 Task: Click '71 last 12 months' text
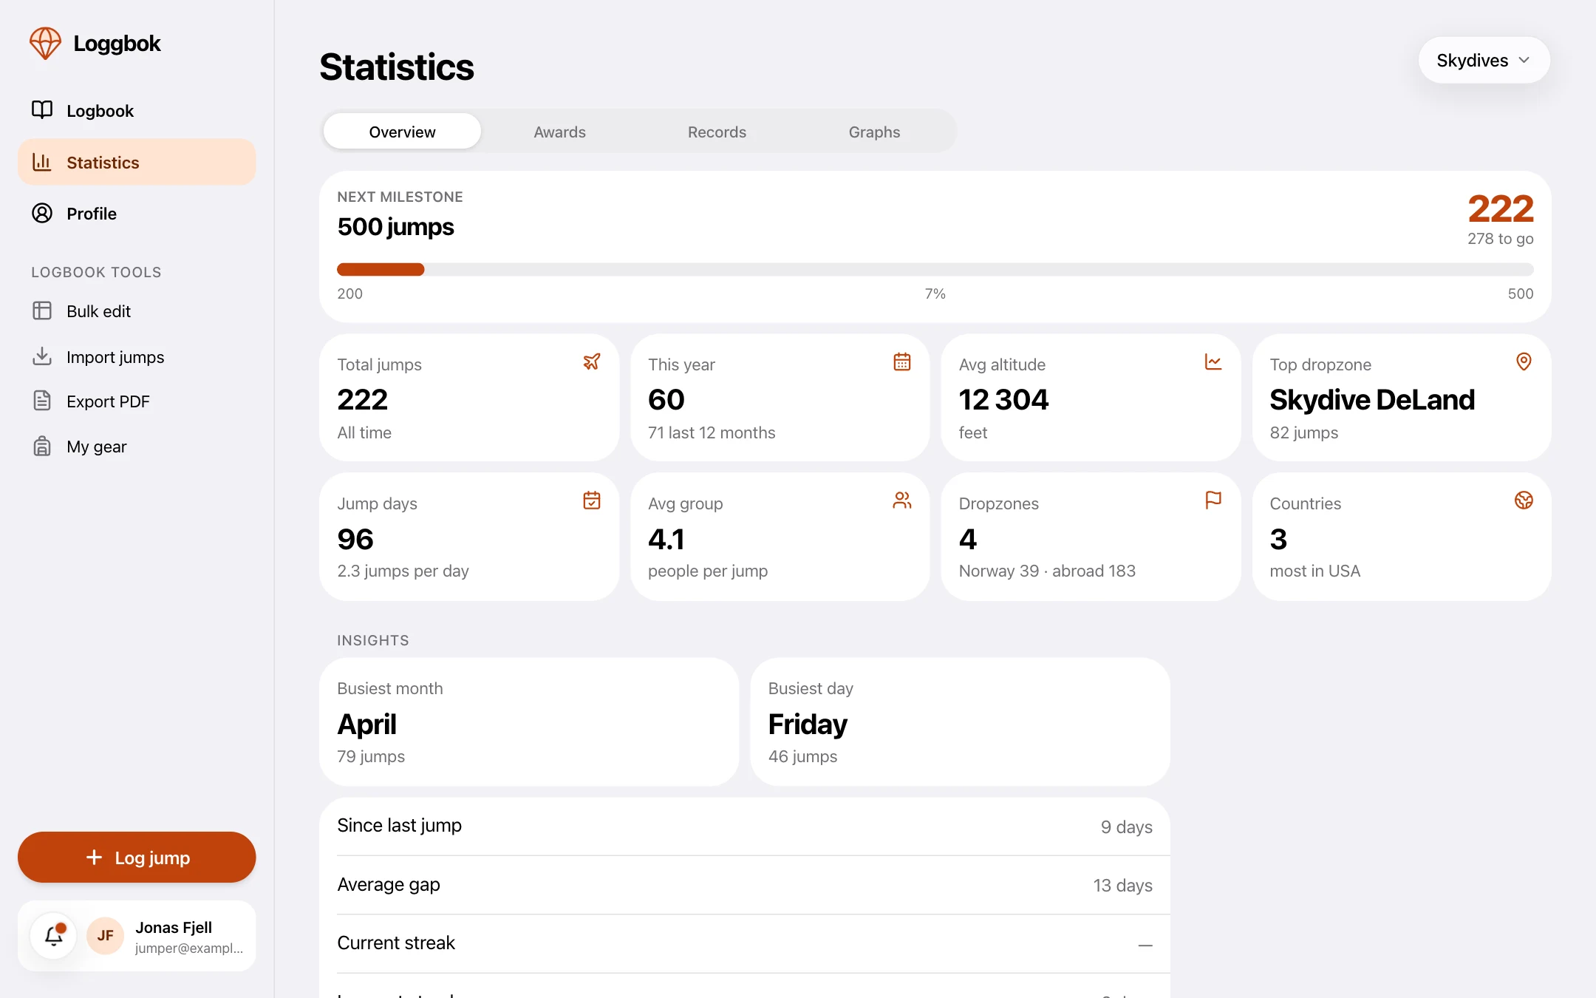pos(712,432)
